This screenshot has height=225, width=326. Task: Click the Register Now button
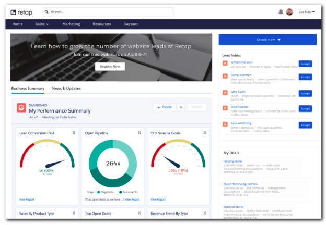pyautogui.click(x=110, y=67)
